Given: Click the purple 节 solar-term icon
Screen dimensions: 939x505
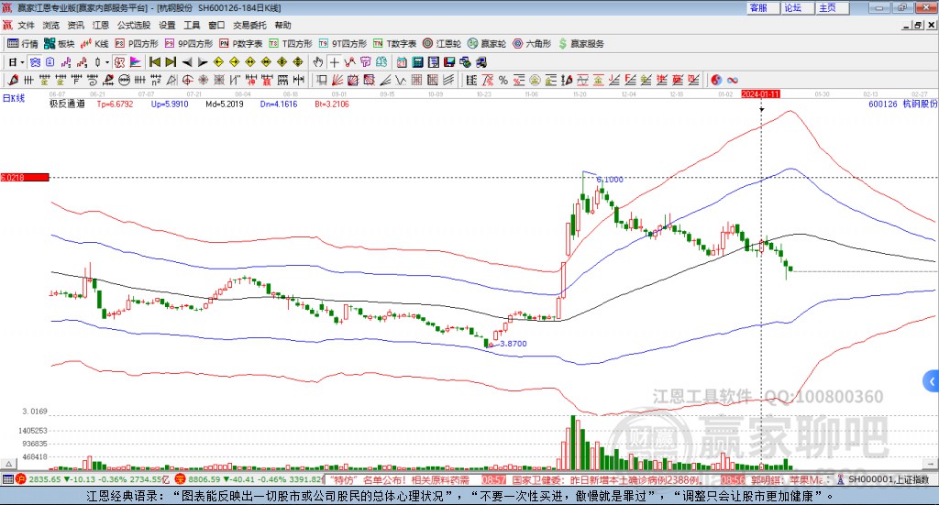Looking at the screenshot, I should point(365,62).
